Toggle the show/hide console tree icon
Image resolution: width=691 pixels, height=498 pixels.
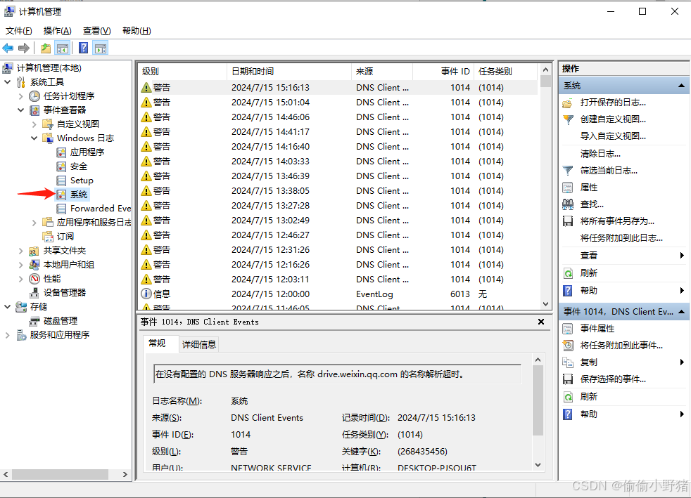pos(63,48)
